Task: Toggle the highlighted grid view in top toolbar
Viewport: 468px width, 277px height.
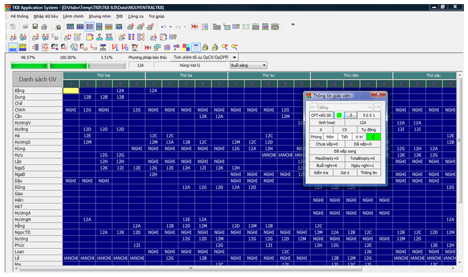Action: pyautogui.click(x=90, y=27)
